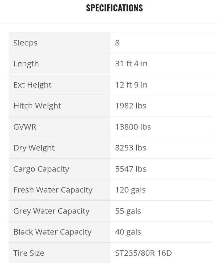Screen dimensions: 218x263
Task: Select the 12 ft 9 in value
Action: coord(131,85)
